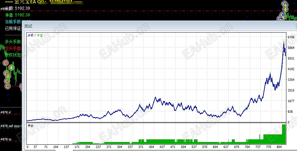297x151 pixels.
Task: Select the #878 sl order line label
Action: [6, 112]
